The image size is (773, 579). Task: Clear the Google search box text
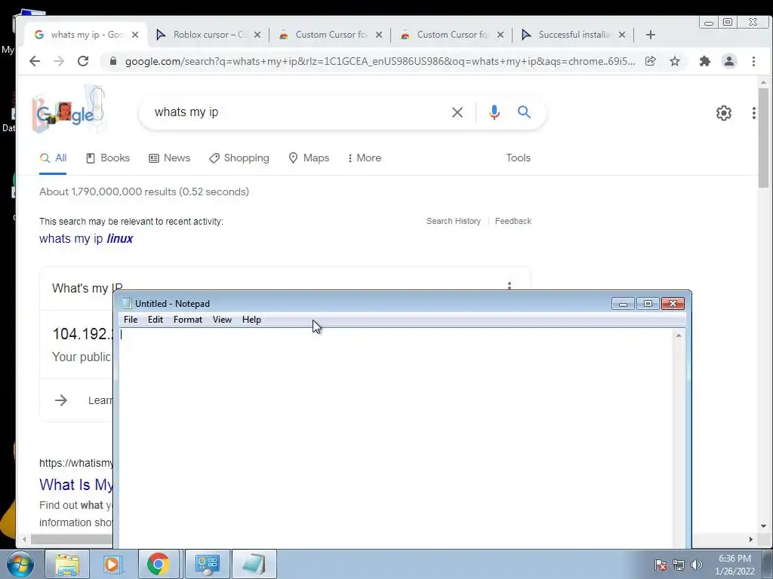(x=457, y=112)
